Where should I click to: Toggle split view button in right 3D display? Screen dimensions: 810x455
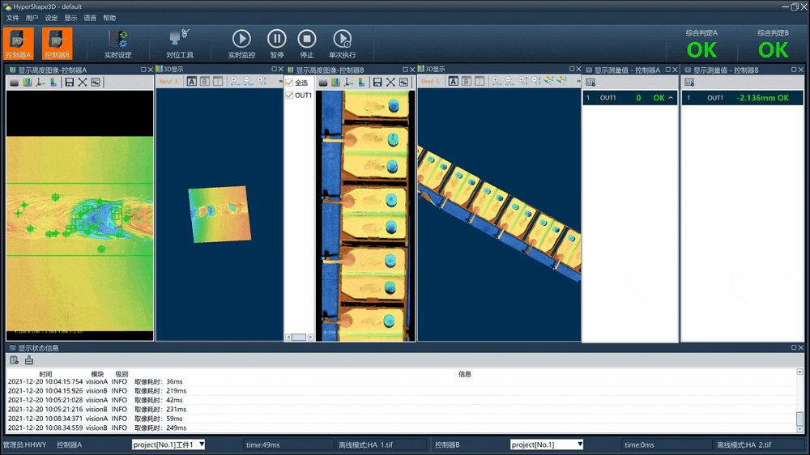click(480, 81)
